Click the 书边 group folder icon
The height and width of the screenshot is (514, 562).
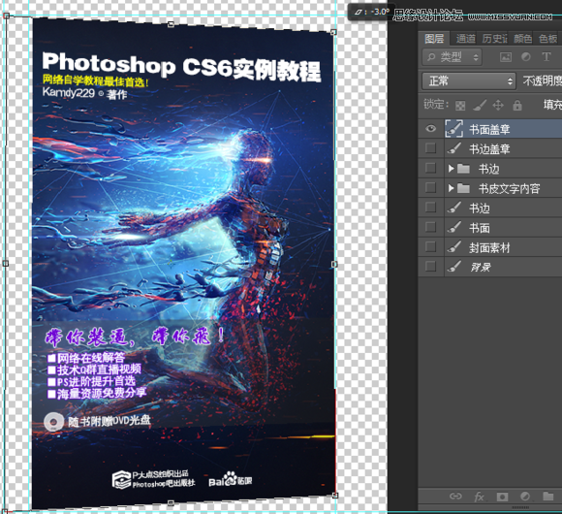[x=463, y=168]
